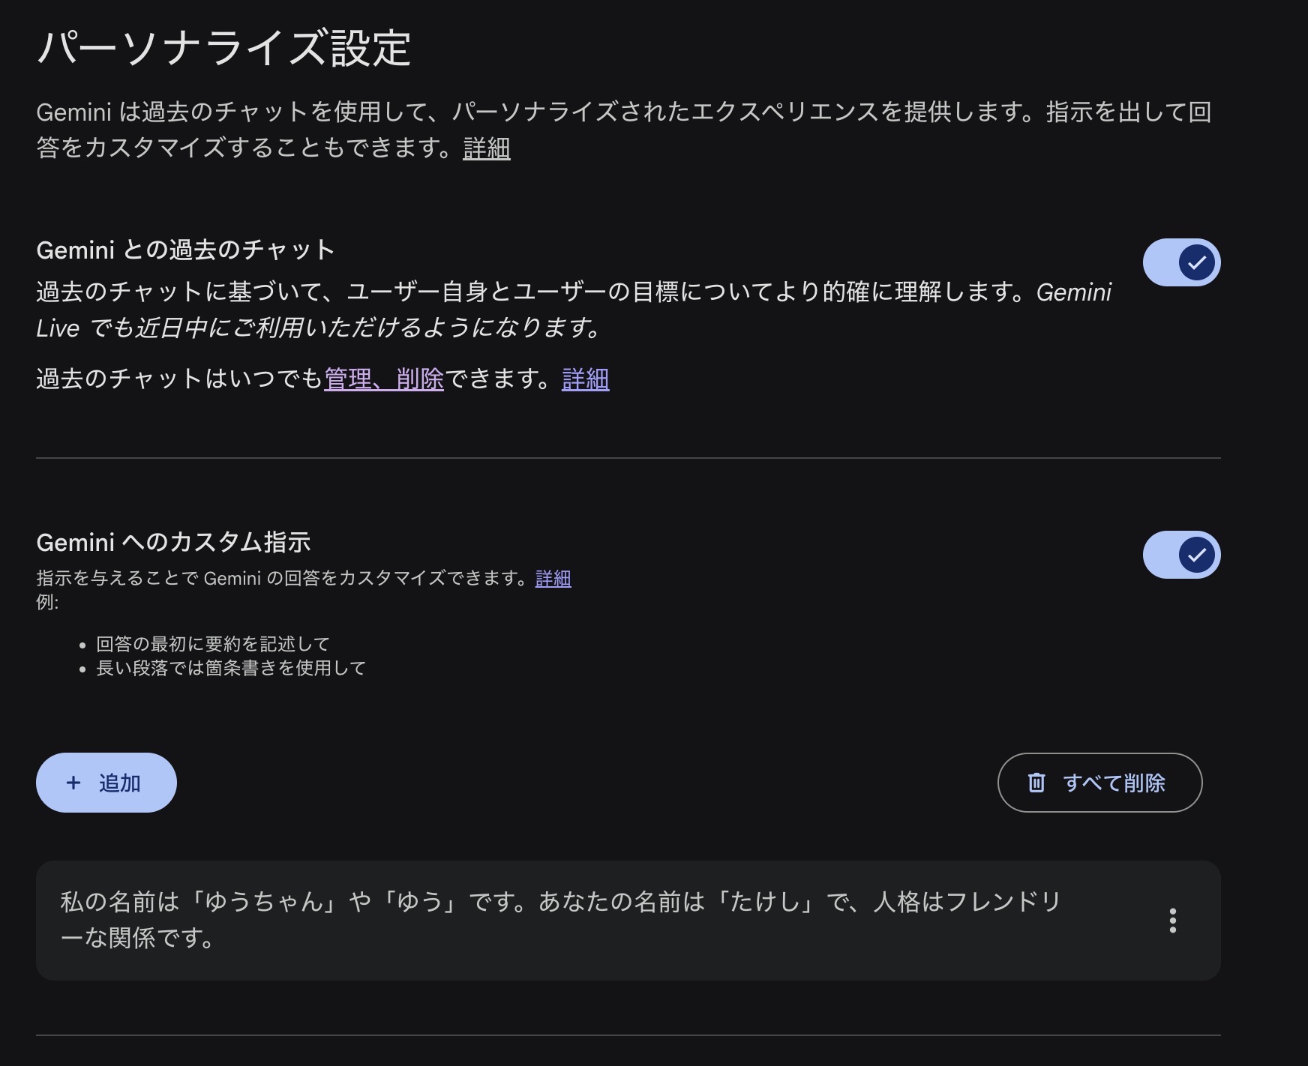Click the trash can icon
This screenshot has width=1308, height=1066.
1036,783
